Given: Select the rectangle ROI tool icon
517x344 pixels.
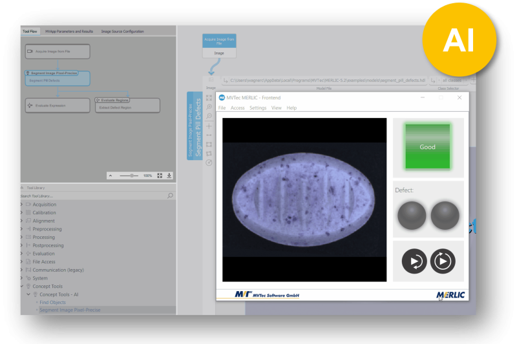Looking at the screenshot, I should pyautogui.click(x=209, y=145).
